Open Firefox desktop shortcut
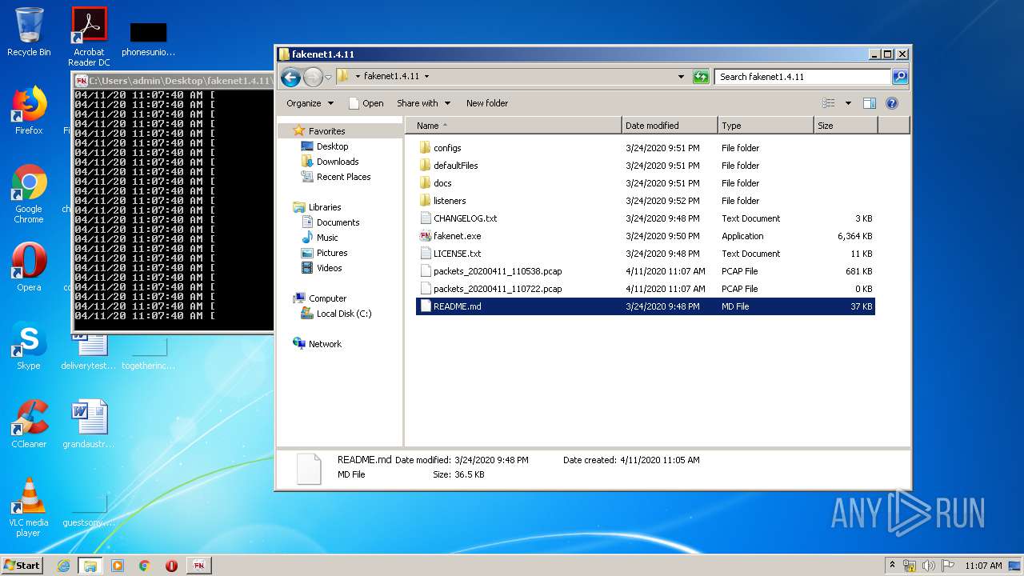 click(x=29, y=110)
